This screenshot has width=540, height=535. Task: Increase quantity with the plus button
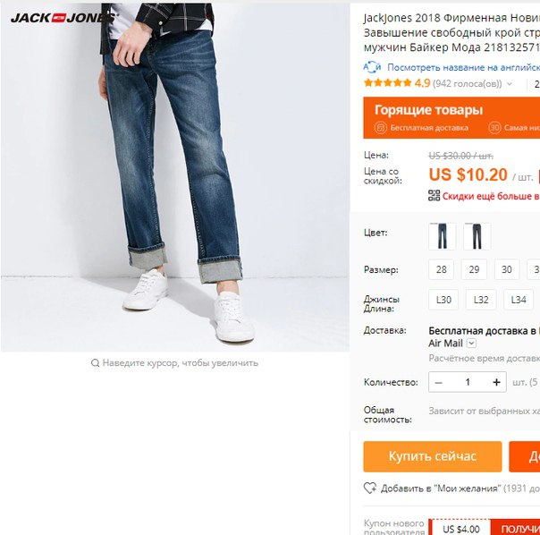click(496, 382)
